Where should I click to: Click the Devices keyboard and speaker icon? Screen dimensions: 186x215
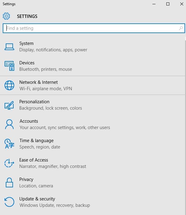click(x=9, y=66)
